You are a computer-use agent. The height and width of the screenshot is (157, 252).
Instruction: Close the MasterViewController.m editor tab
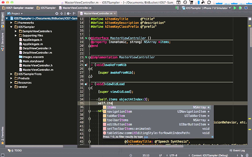(x=115, y=14)
